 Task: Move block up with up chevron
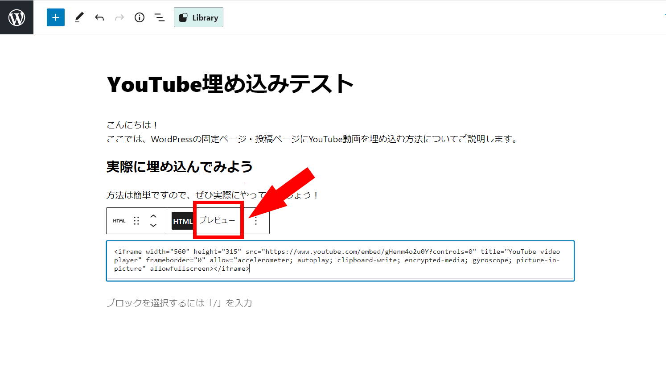153,216
